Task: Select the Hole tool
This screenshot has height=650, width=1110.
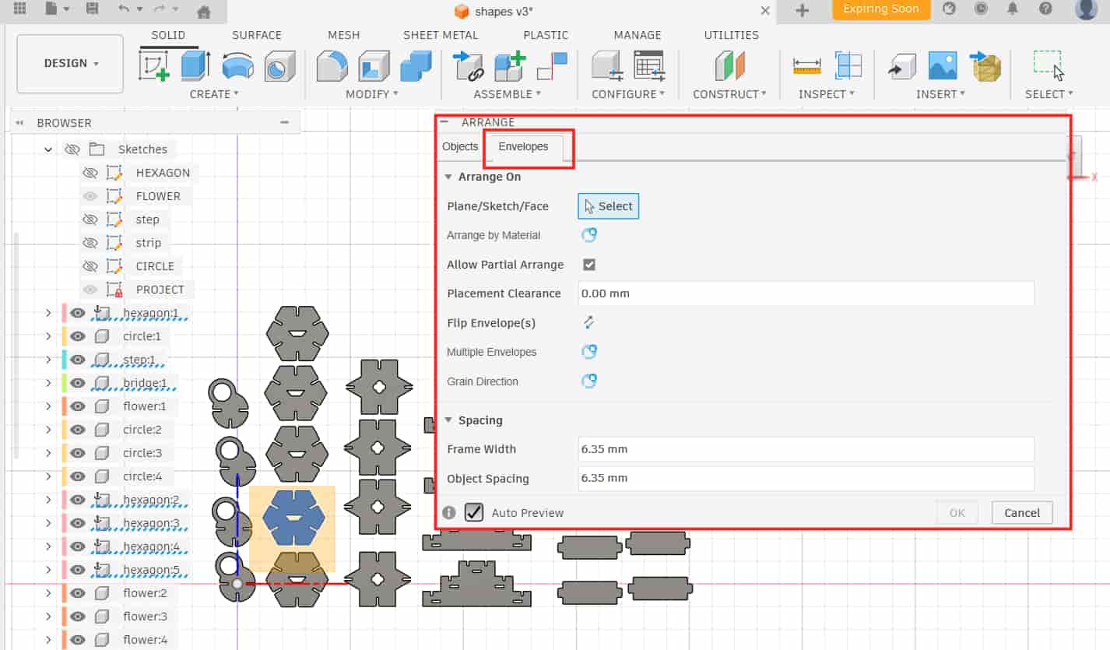Action: 279,65
